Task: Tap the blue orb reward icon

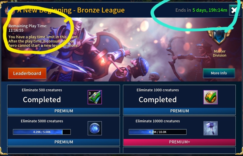Action: 95,128
